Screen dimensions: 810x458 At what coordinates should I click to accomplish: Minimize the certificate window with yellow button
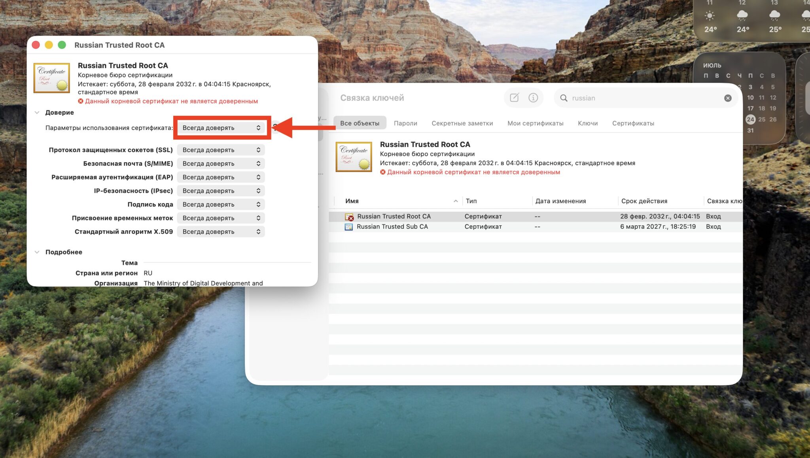(49, 45)
